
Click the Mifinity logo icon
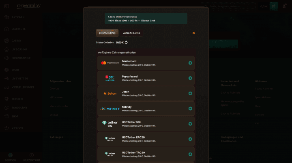click(110, 109)
